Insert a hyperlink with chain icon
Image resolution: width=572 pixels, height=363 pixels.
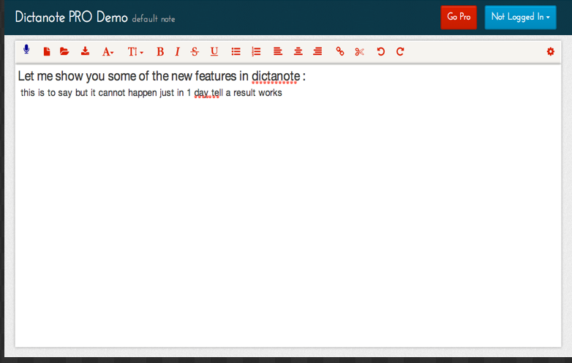click(340, 51)
